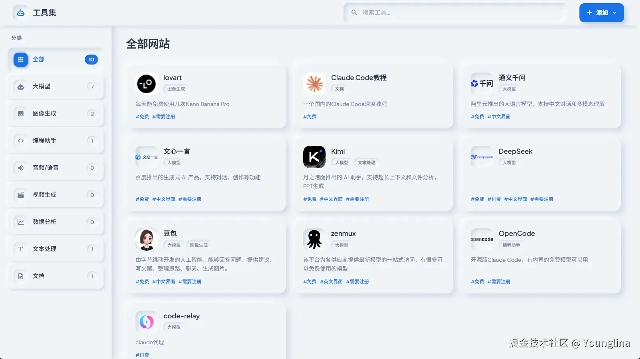Open the zenmux octopus logo
Image resolution: width=640 pixels, height=359 pixels.
click(314, 239)
